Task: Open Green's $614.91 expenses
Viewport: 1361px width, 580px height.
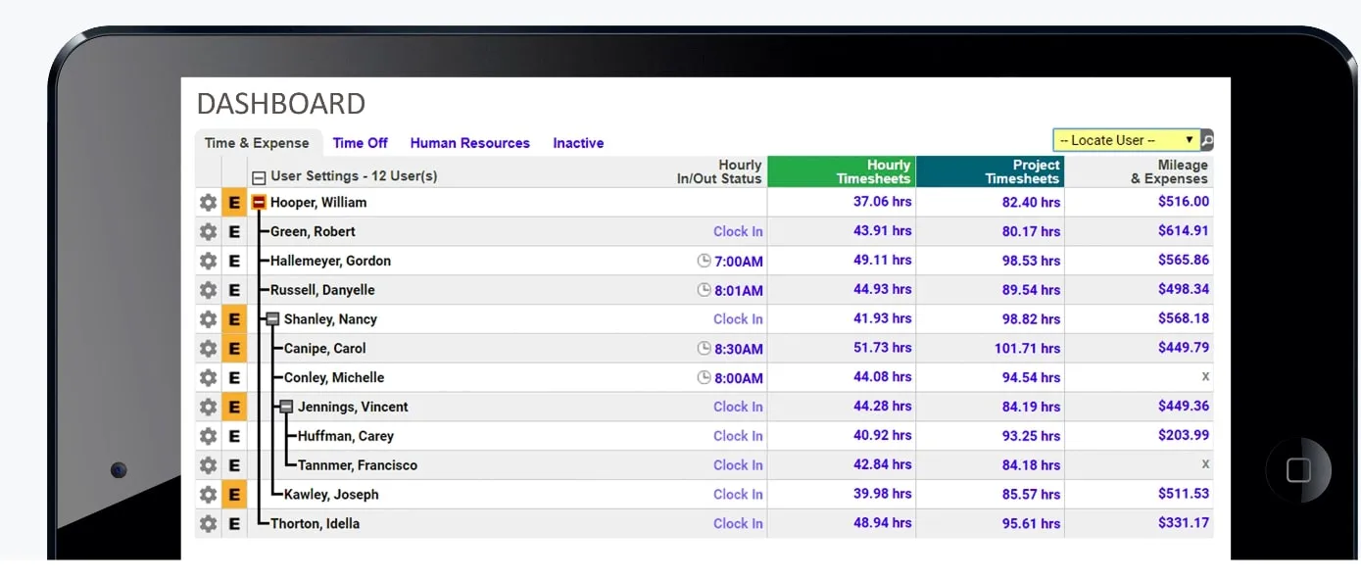Action: (1184, 231)
